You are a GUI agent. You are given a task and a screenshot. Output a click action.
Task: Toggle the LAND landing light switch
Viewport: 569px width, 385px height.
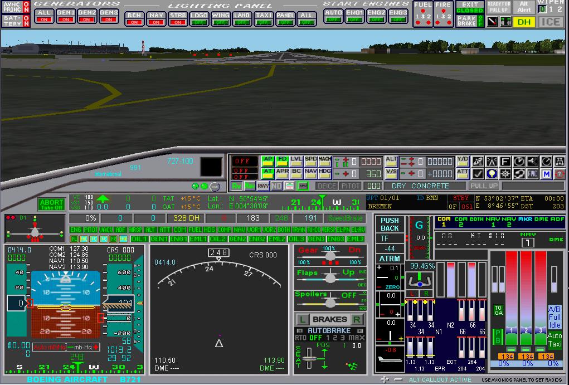[242, 19]
